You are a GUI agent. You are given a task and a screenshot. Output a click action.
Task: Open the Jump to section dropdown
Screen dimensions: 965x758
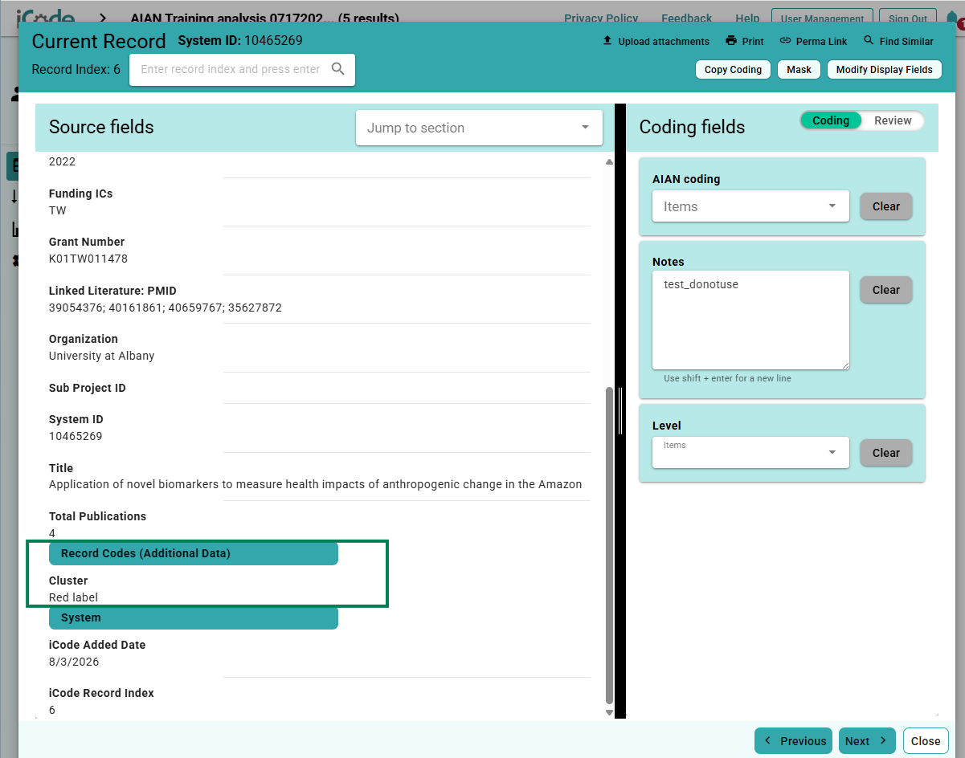click(479, 128)
